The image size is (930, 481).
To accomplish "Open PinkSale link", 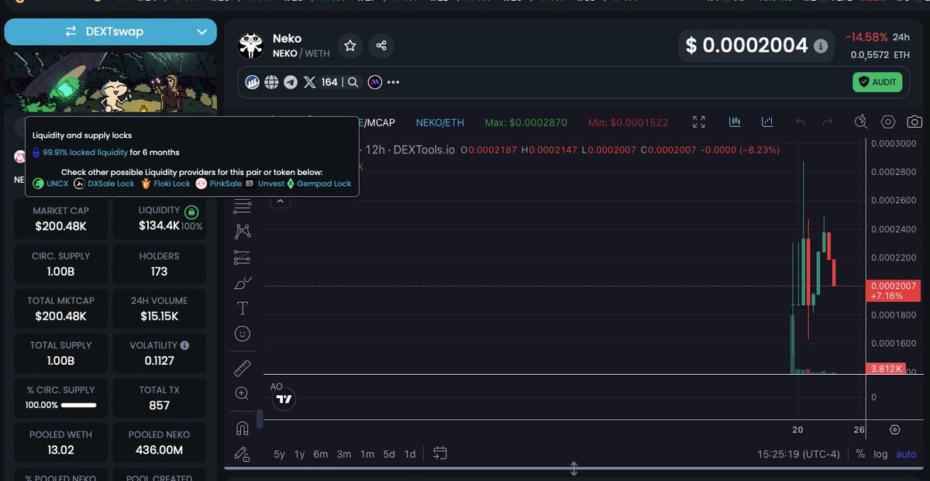I will [x=219, y=184].
